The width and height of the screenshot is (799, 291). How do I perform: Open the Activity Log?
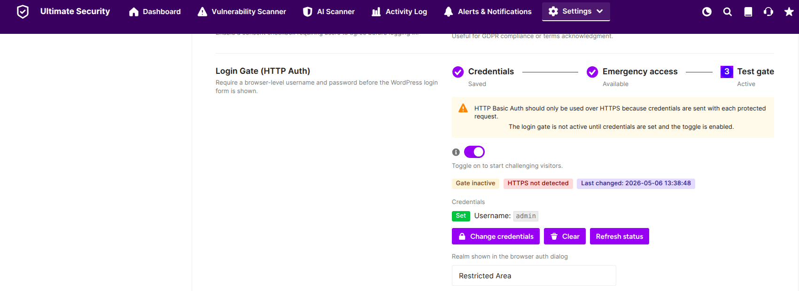[x=399, y=12]
